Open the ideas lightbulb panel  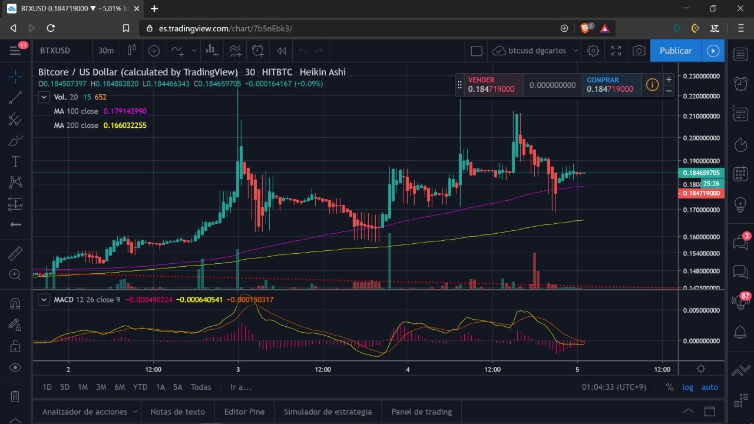(x=740, y=204)
